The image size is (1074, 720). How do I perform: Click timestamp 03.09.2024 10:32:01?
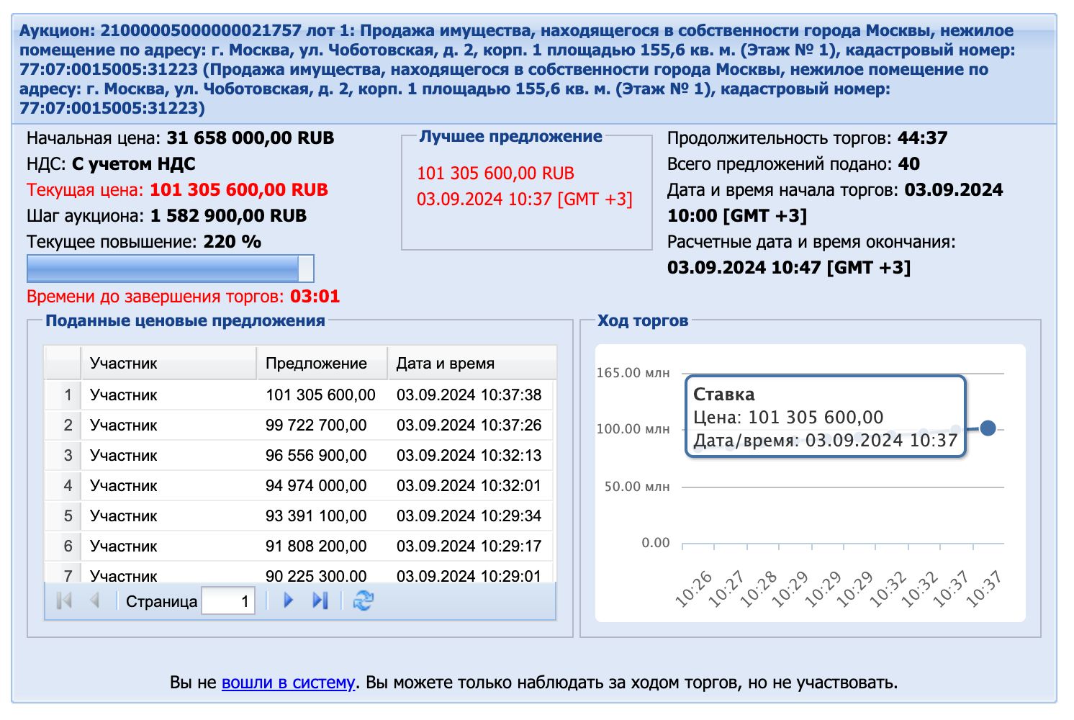pos(469,485)
